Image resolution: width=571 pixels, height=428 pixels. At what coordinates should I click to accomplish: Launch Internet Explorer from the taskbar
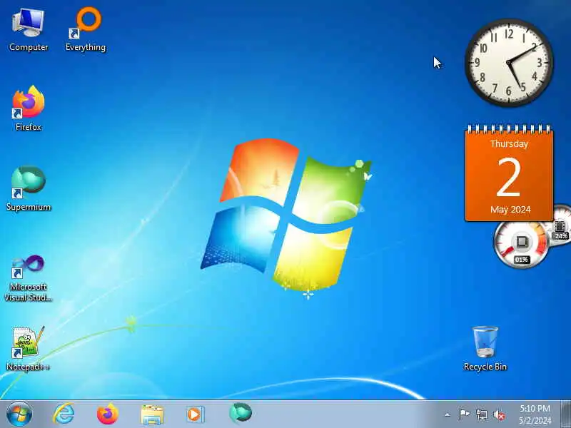(x=64, y=414)
